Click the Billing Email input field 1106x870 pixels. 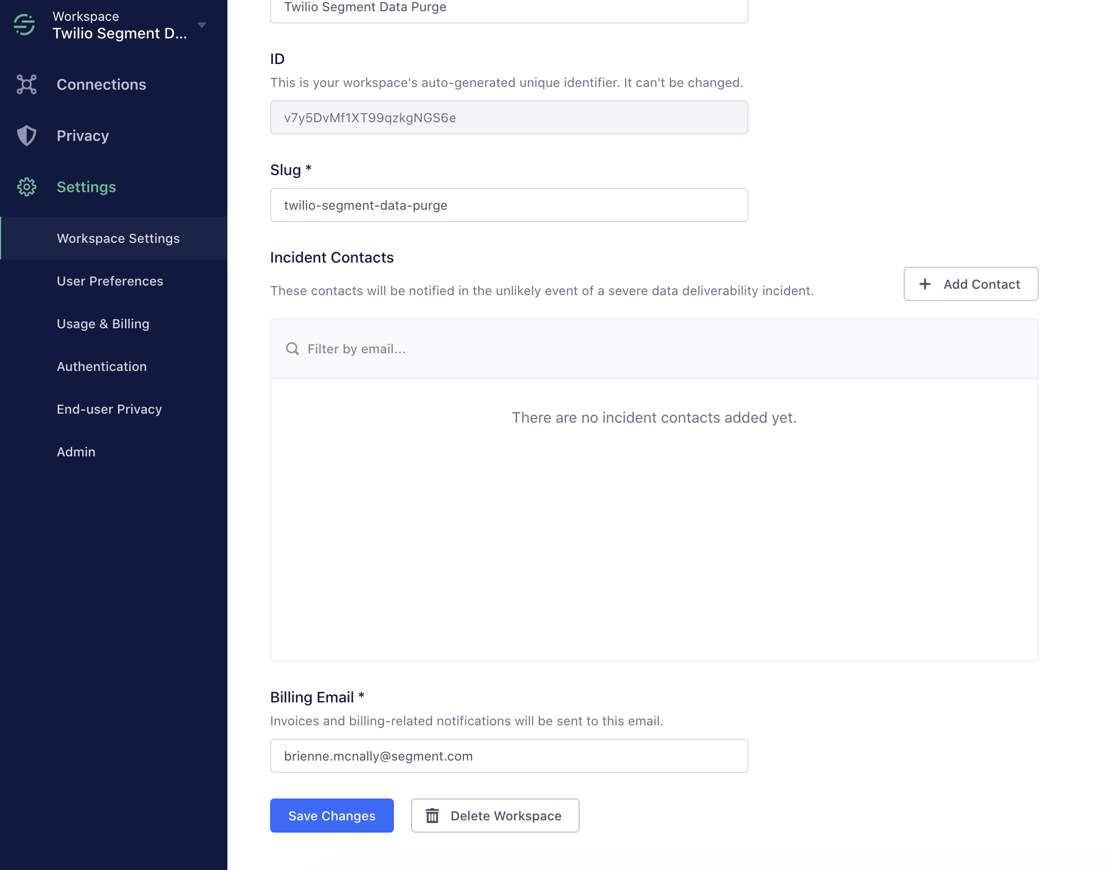pyautogui.click(x=509, y=756)
